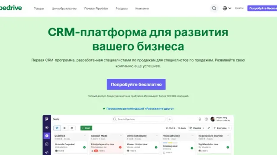Click the Omnicorp deal progress bar
The image size is (277, 155).
[x=170, y=143]
